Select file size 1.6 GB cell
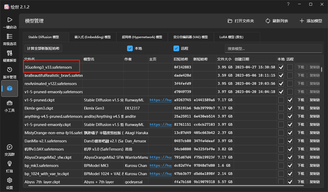 pyautogui.click(x=225, y=165)
